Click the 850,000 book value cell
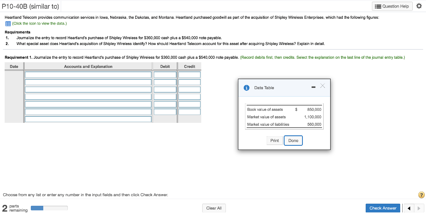The width and height of the screenshot is (426, 217). click(x=314, y=110)
